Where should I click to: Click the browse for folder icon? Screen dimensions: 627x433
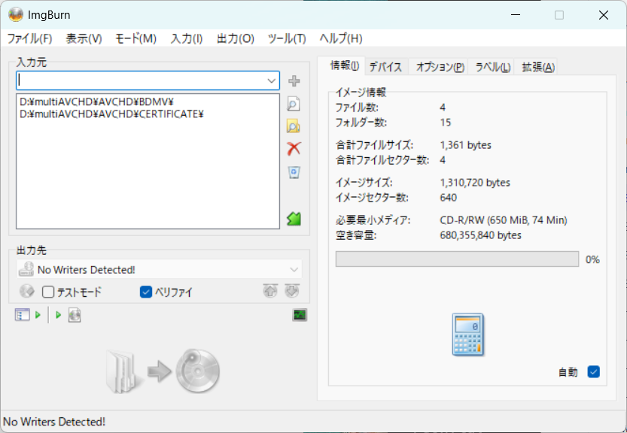pos(294,126)
